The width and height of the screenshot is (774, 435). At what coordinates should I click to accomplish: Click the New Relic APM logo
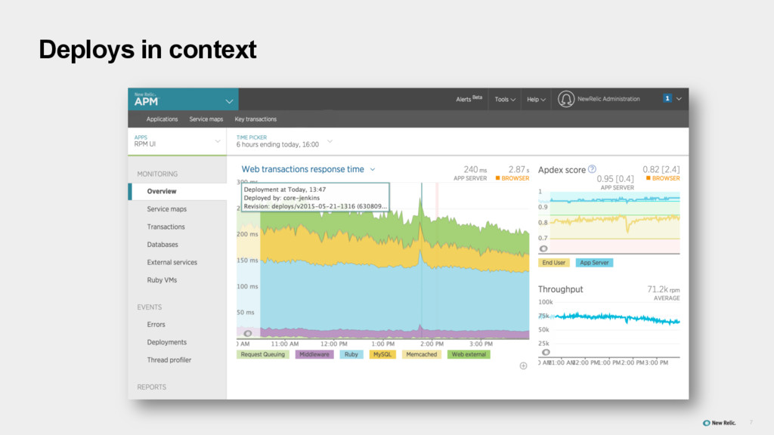click(x=146, y=100)
